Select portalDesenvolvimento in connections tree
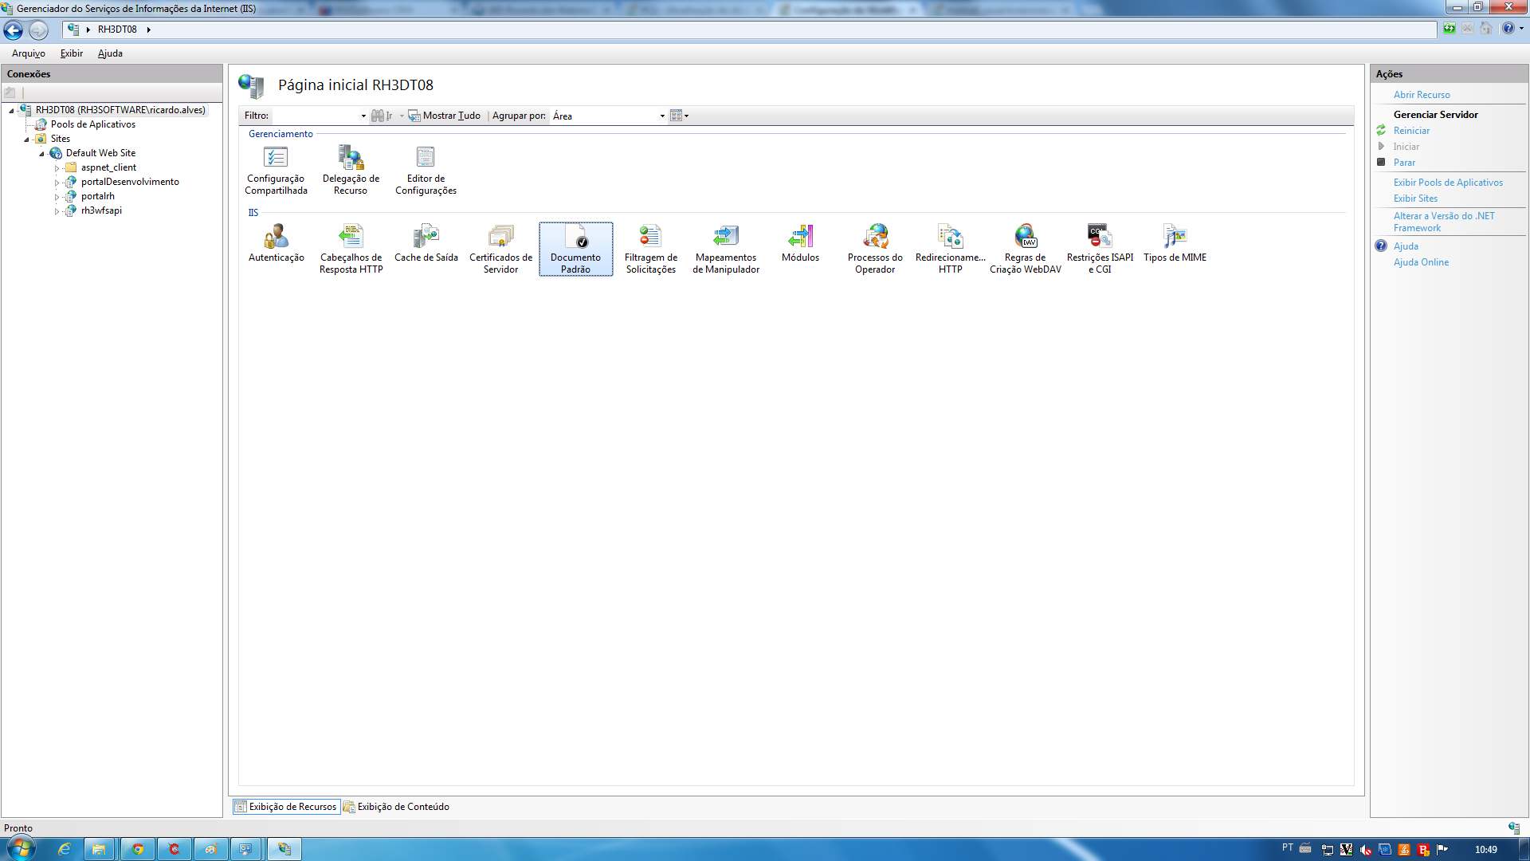The width and height of the screenshot is (1530, 861). (x=130, y=182)
